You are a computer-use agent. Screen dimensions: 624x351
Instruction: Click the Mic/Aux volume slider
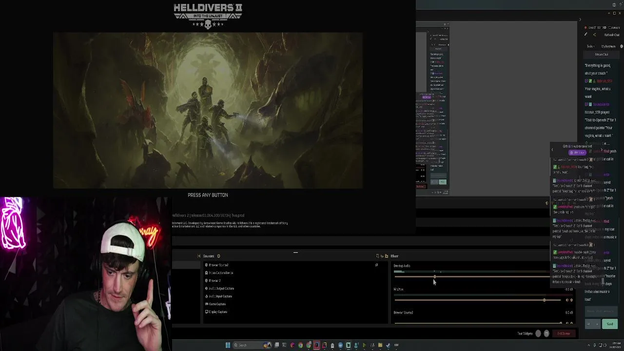tap(477, 300)
